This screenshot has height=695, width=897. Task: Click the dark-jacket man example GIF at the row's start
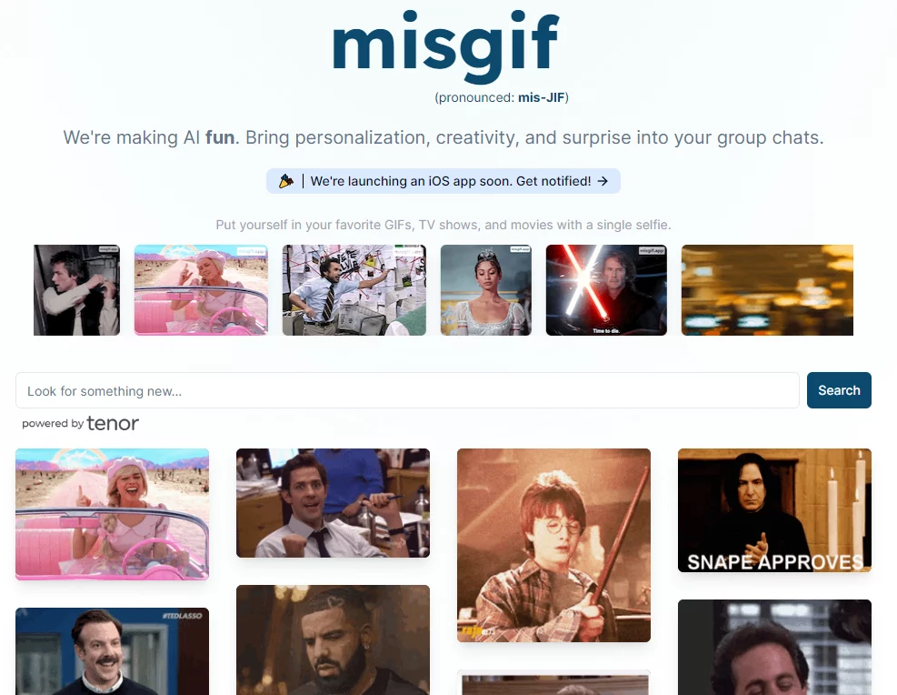click(76, 290)
